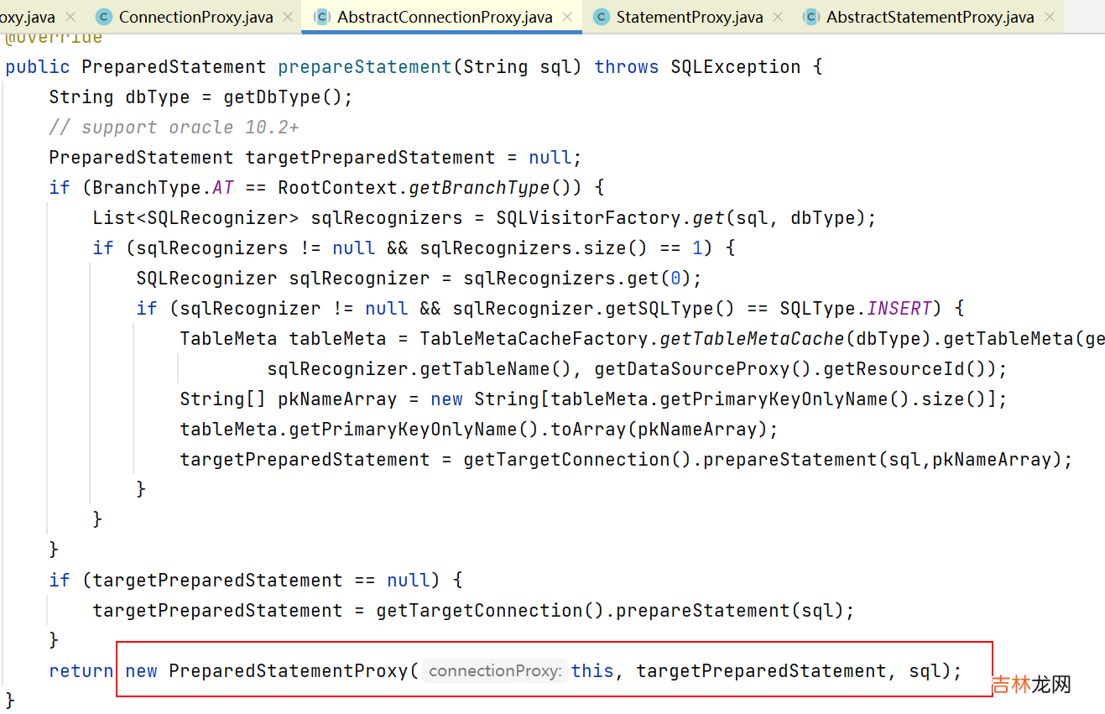Close the StatementProxy.java tab
The height and width of the screenshot is (714, 1105).
[x=778, y=17]
